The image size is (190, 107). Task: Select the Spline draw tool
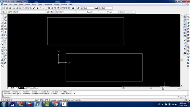(x=2, y=41)
